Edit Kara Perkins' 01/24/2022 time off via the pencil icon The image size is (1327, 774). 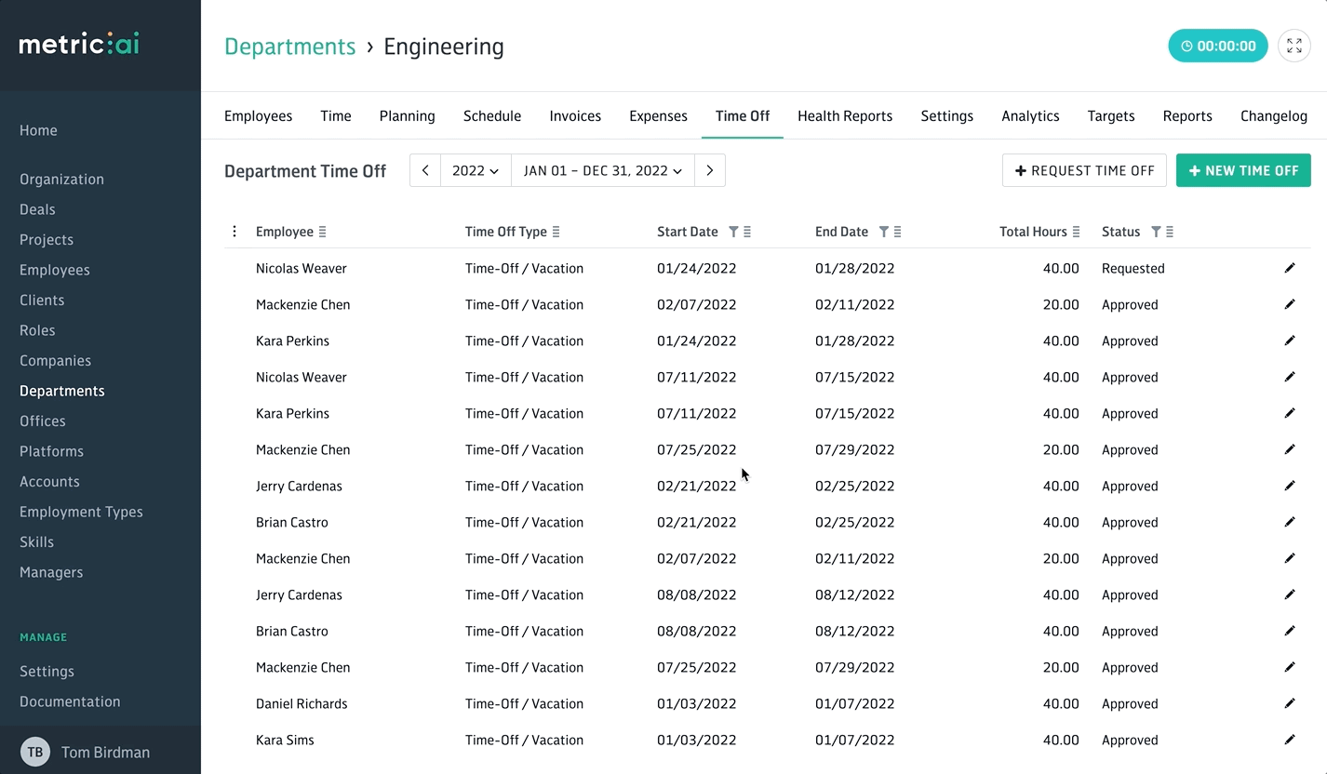(x=1290, y=340)
